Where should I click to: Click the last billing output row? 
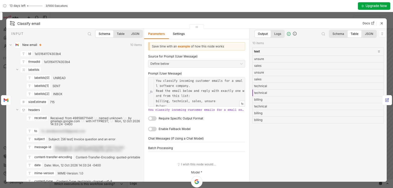[318, 120]
